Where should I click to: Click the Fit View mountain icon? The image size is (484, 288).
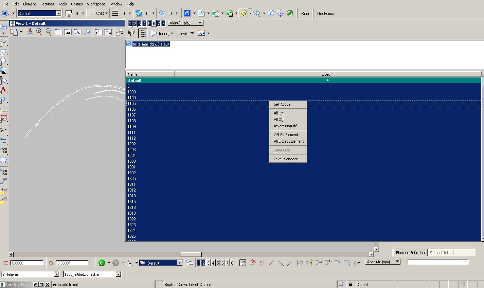point(68,32)
